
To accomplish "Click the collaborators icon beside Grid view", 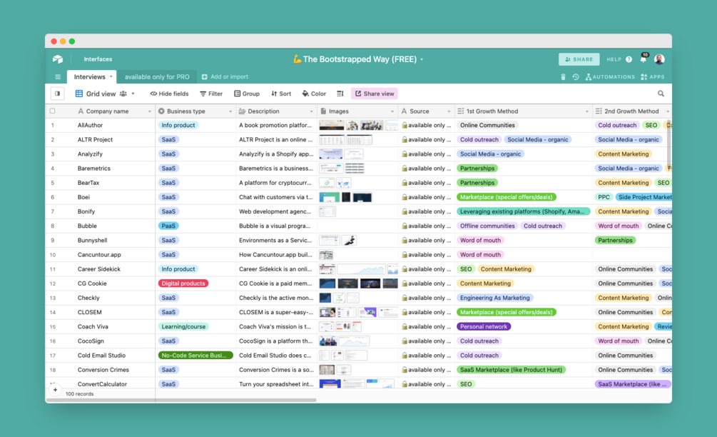I will tap(123, 94).
